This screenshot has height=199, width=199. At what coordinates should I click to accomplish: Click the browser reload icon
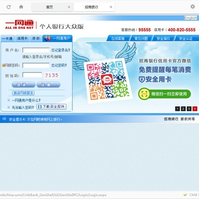(x=8, y=7)
